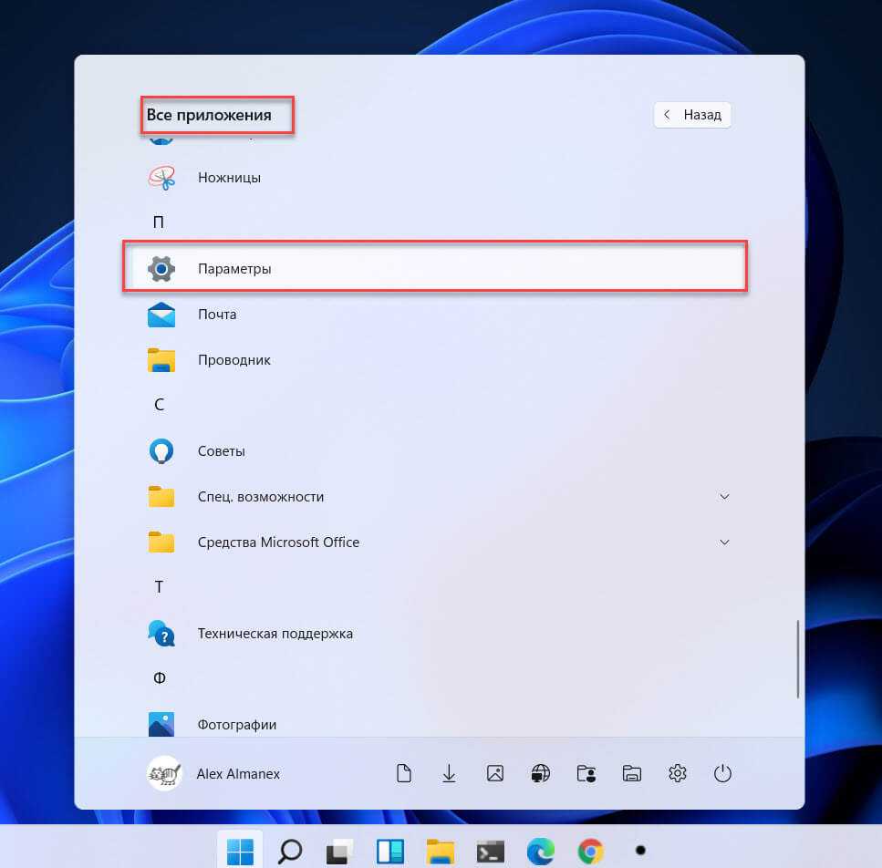
Task: Open the Pictures folder shortcut
Action: coord(494,774)
